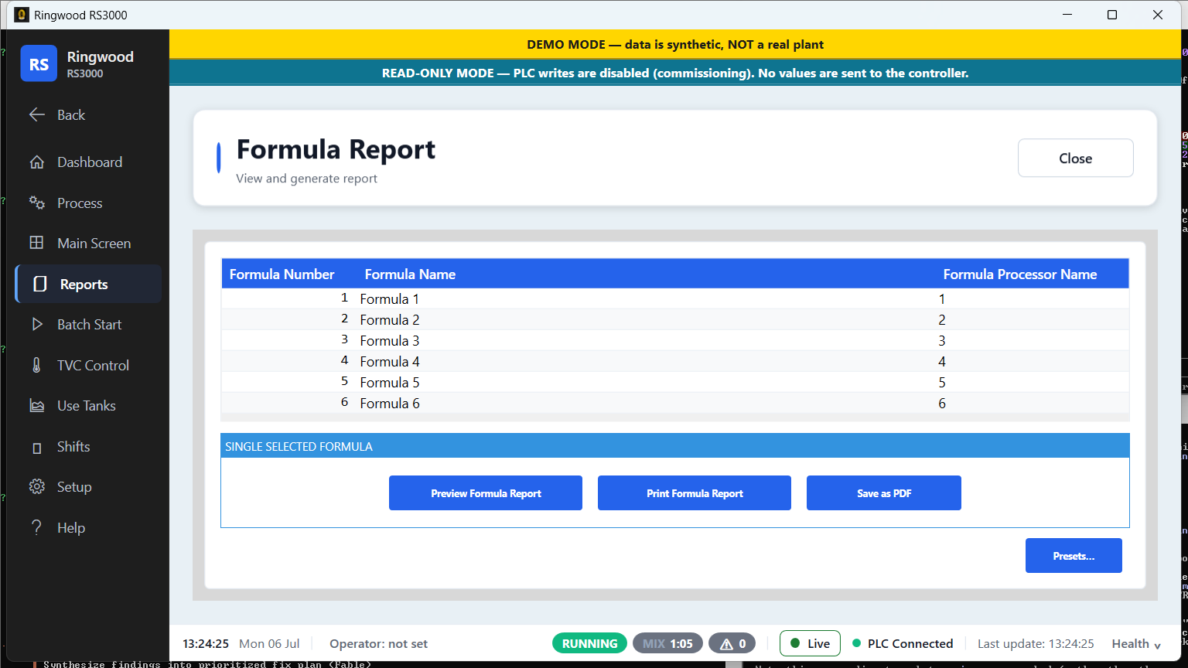
Task: Click the Use Tanks chart icon
Action: [36, 406]
